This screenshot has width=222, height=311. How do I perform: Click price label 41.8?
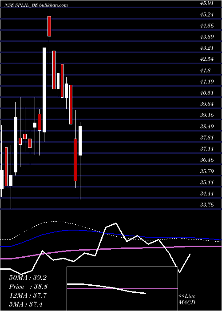click(x=205, y=70)
